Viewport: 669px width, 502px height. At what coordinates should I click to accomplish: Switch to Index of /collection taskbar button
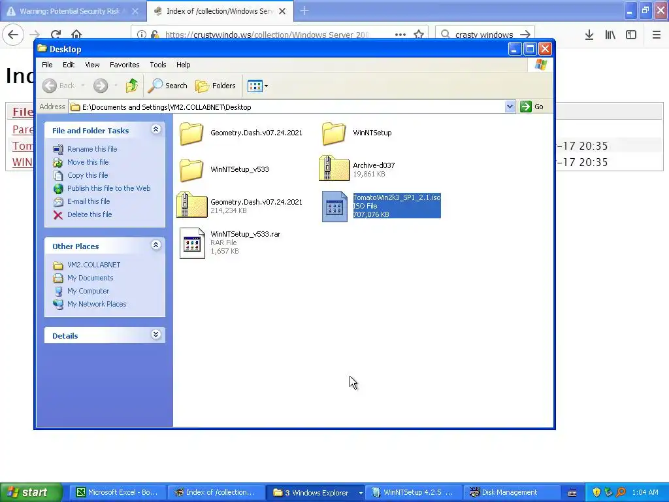(216, 493)
